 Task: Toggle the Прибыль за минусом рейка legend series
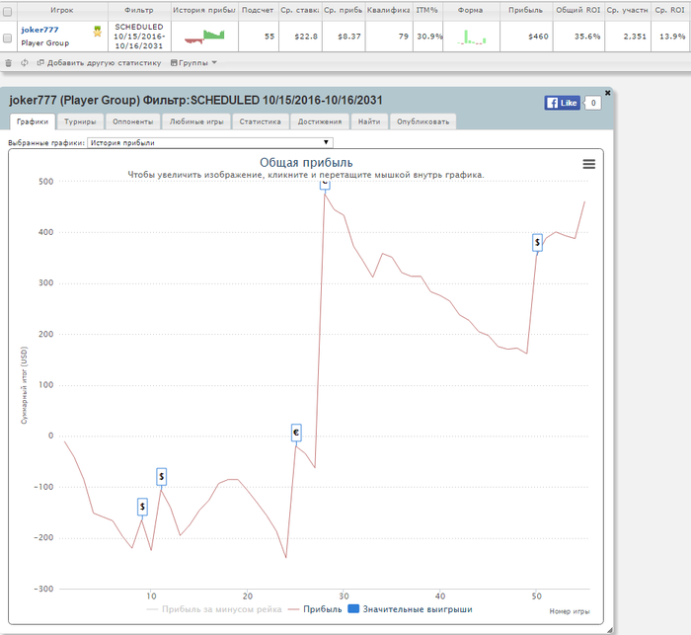pyautogui.click(x=214, y=609)
